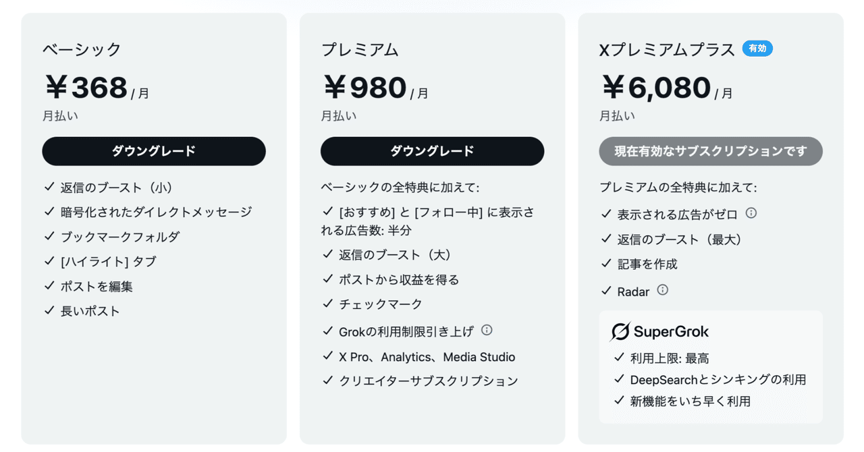Viewport: 864px width, 452px height.
Task: Click the DeepSearchとシンキングの利用 feature item
Action: coord(710,380)
